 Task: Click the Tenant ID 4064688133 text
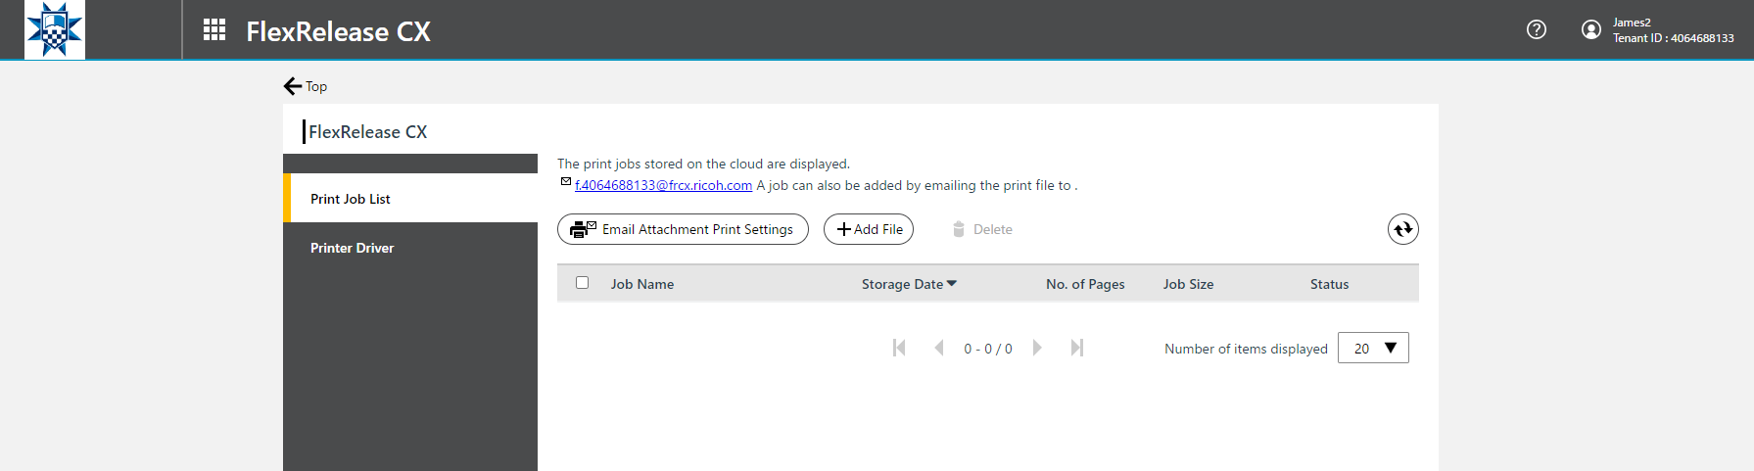click(x=1674, y=38)
